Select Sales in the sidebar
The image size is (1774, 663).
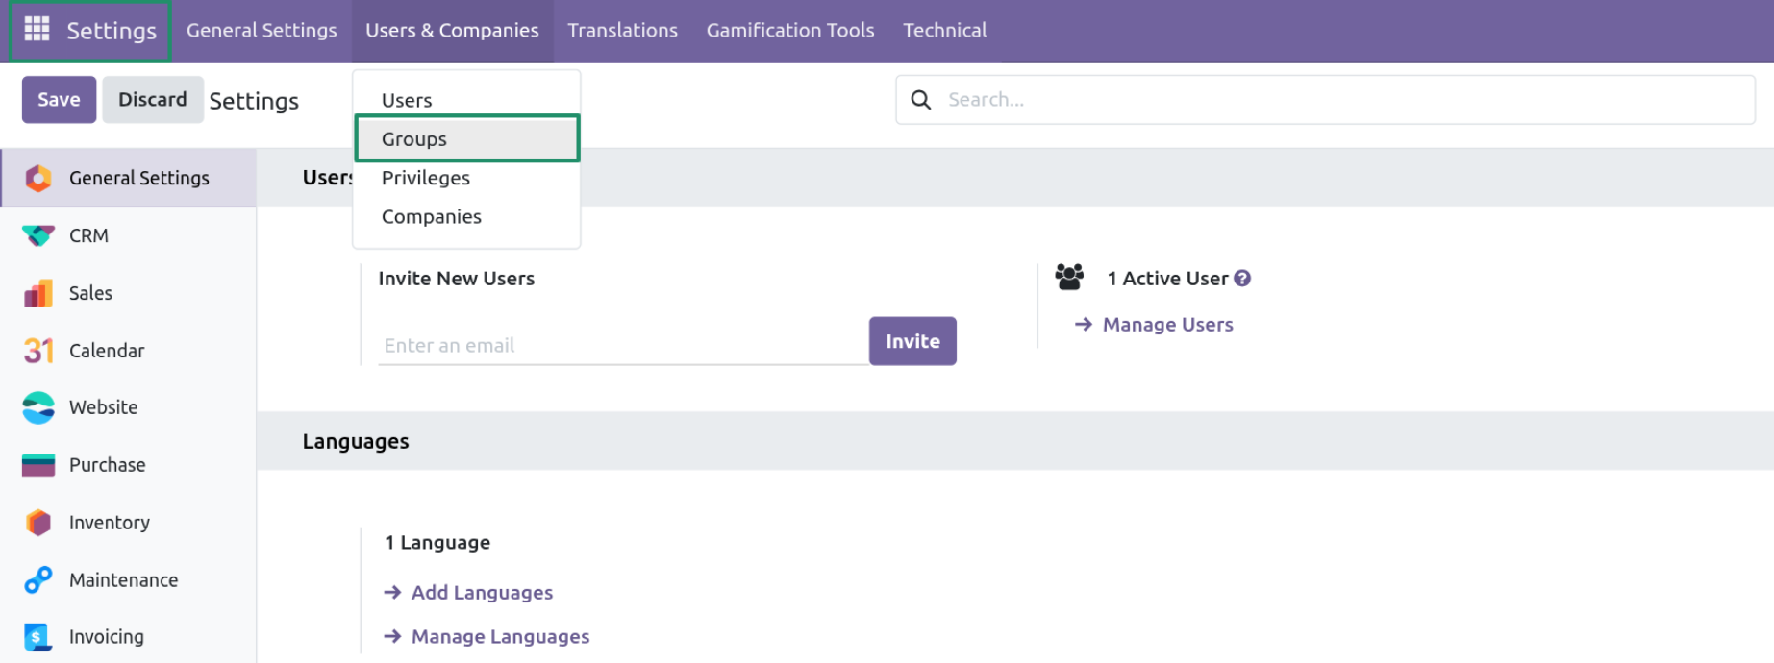[x=129, y=293]
